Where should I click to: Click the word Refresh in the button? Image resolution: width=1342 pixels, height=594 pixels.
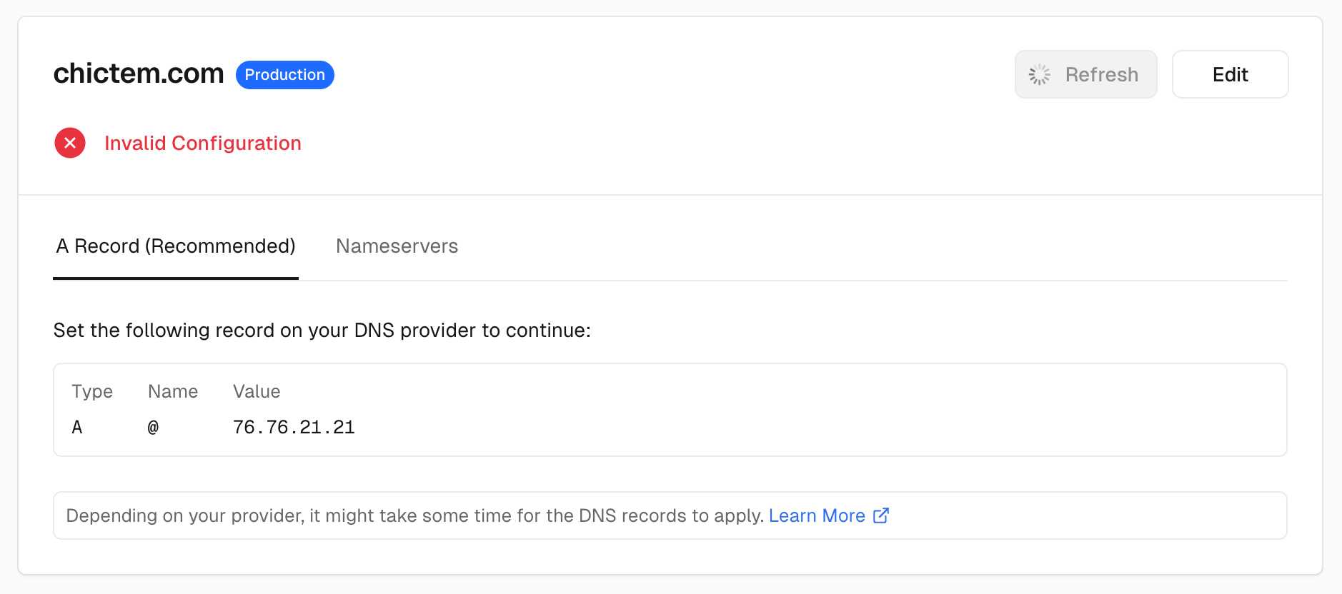(x=1101, y=74)
